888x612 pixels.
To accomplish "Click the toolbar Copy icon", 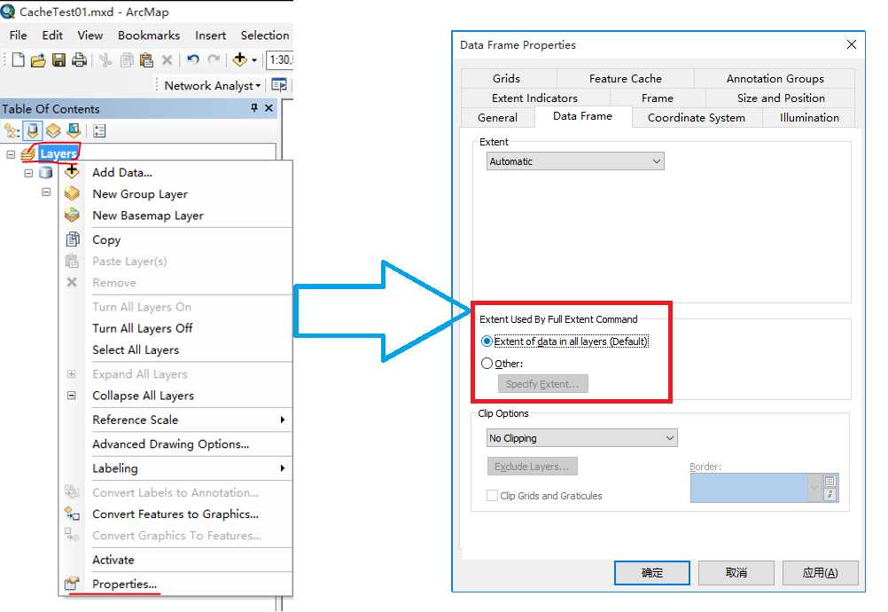I will [127, 59].
